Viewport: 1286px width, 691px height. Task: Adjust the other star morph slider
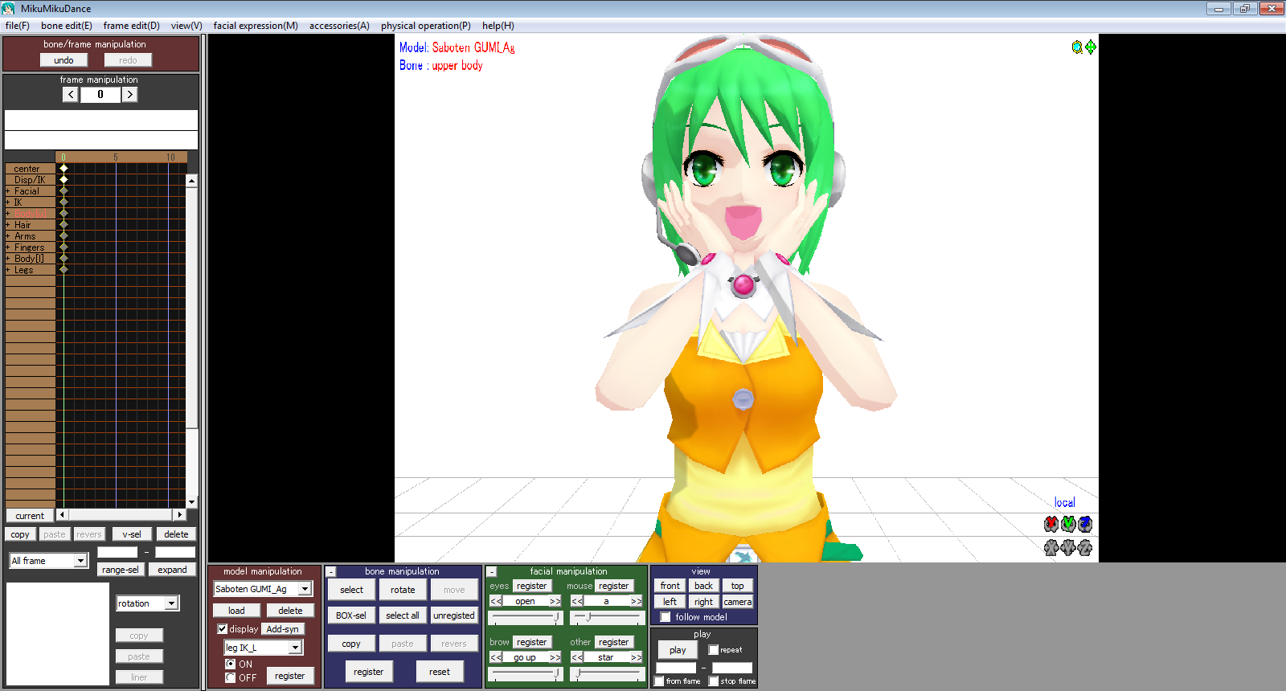pos(607,673)
